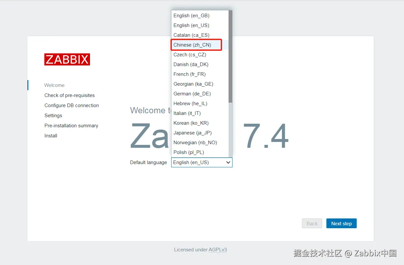Click the Default language label

point(148,162)
